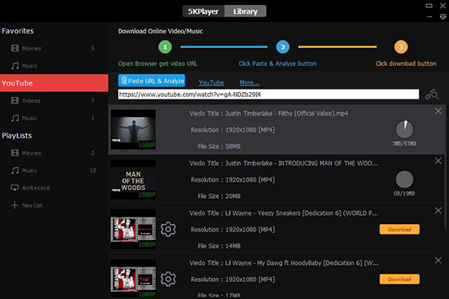
Task: Download the My Dawg video
Action: (x=399, y=279)
